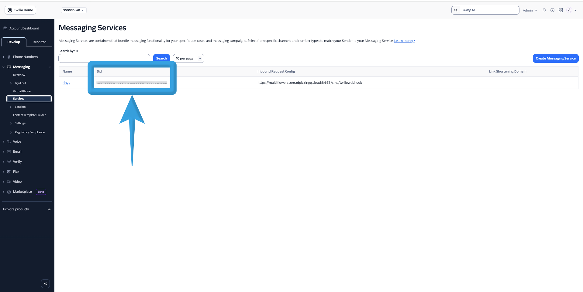
Task: Select the Phone Numbers hash icon
Action: [x=9, y=57]
